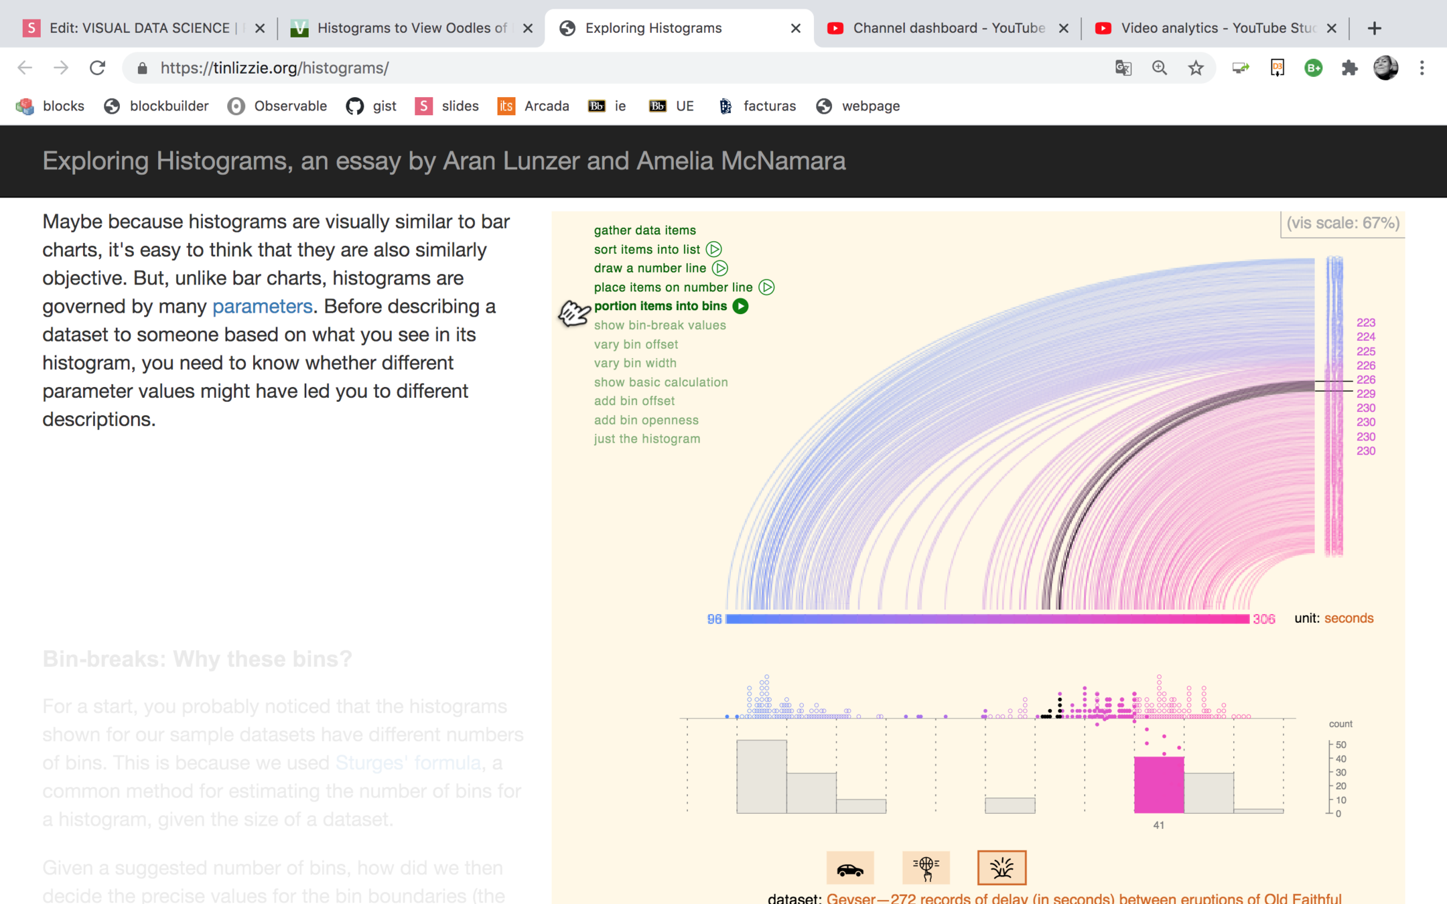This screenshot has height=904, width=1447.
Task: Reload the page
Action: click(98, 68)
